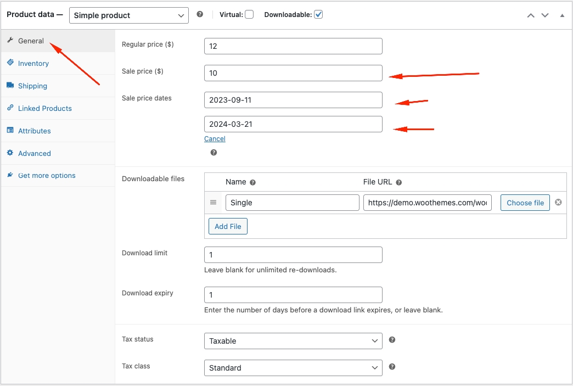Click help icon next to File URL
Image resolution: width=573 pixels, height=386 pixels.
click(399, 182)
